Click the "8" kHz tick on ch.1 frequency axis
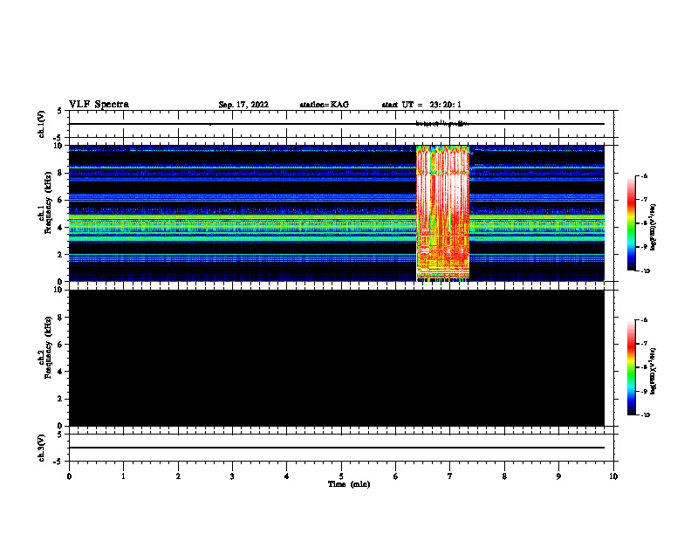Image resolution: width=691 pixels, height=534 pixels. tap(61, 173)
